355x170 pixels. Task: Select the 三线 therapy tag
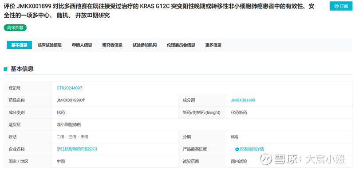click(x=72, y=137)
